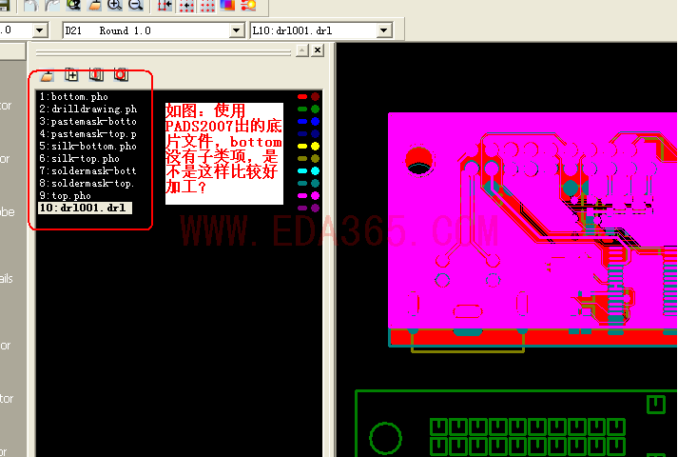Image resolution: width=678 pixels, height=457 pixels.
Task: Click the color gradient square icon
Action: (x=227, y=5)
